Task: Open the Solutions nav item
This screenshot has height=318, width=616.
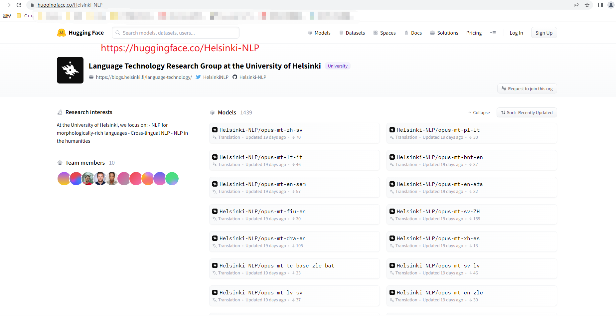Action: 444,33
